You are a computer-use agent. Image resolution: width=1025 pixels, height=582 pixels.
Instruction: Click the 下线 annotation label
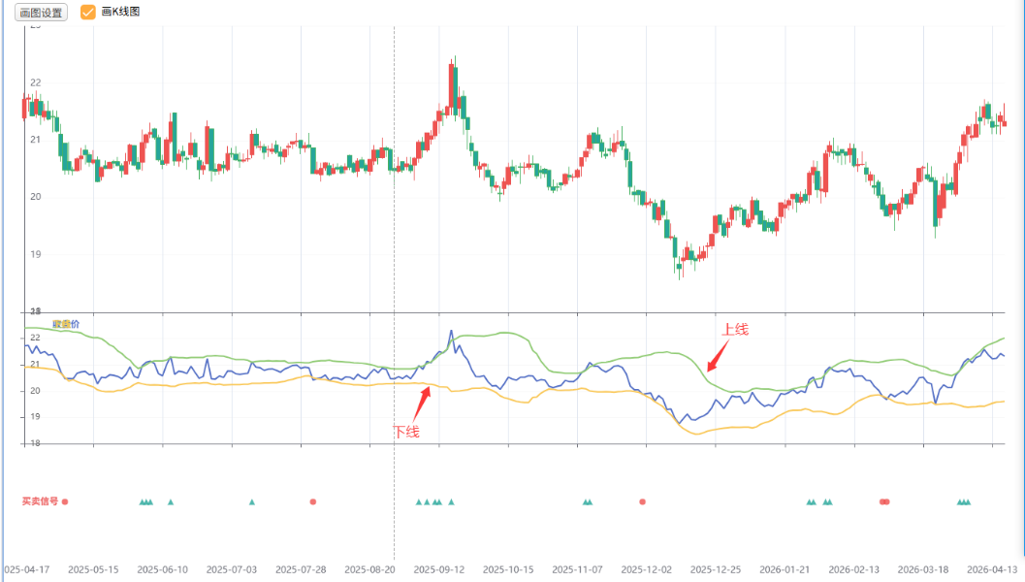point(406,432)
